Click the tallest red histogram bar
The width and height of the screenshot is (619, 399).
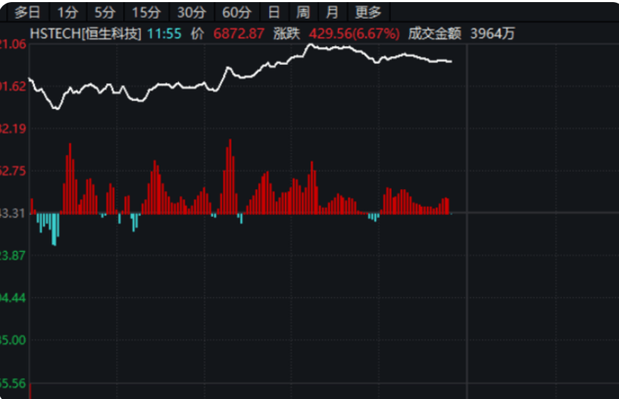tap(230, 176)
